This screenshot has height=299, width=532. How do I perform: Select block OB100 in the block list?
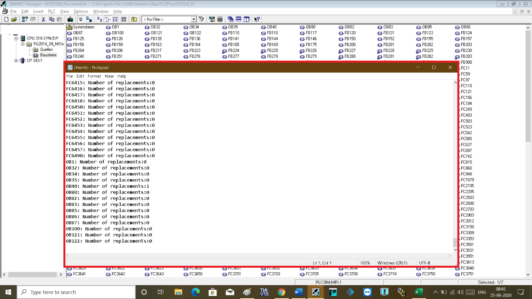pos(115,33)
